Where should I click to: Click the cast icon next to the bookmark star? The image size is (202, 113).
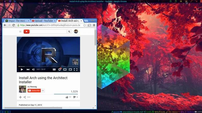tap(89, 25)
